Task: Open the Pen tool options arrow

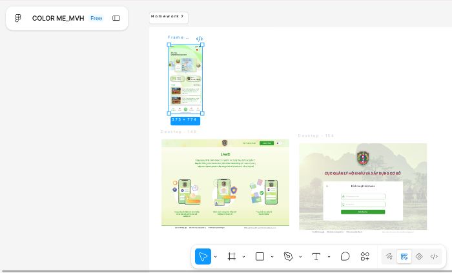Action: (x=300, y=257)
